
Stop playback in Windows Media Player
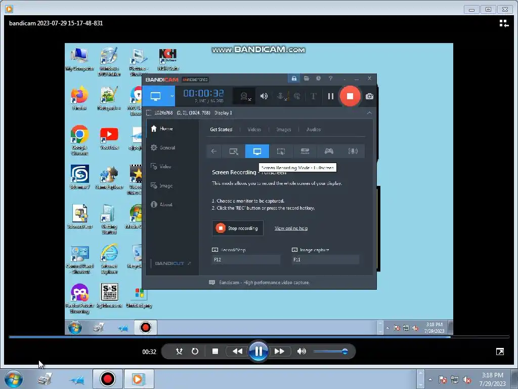pos(215,352)
